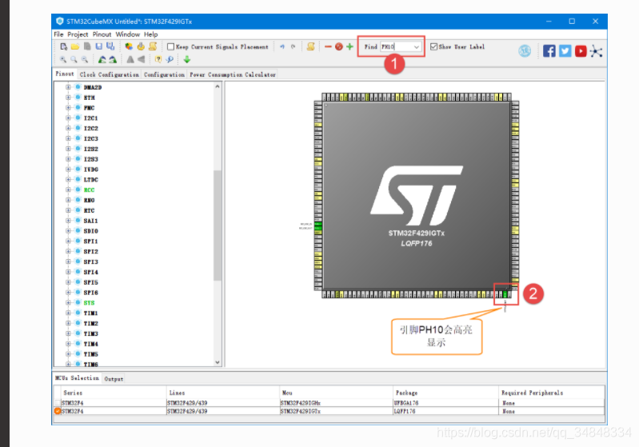The image size is (639, 447).
Task: Switch to the Clock Configuration tab
Action: click(x=110, y=74)
